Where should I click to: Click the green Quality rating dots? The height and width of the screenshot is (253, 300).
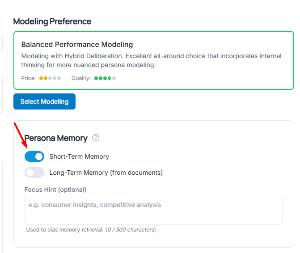click(105, 78)
